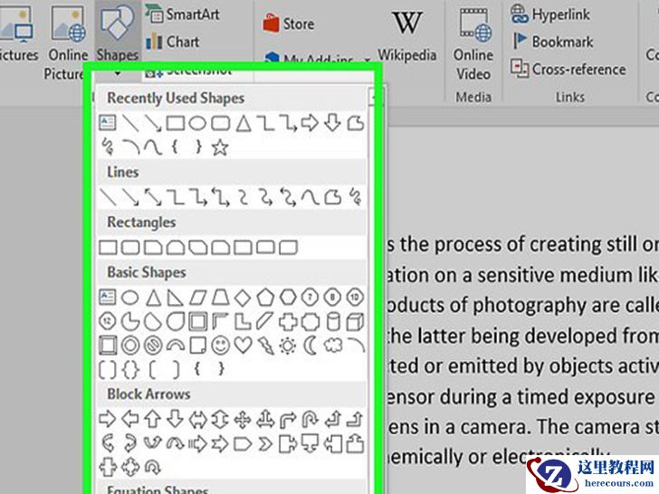Select the Right Triangle in Basic Shapes

[176, 298]
